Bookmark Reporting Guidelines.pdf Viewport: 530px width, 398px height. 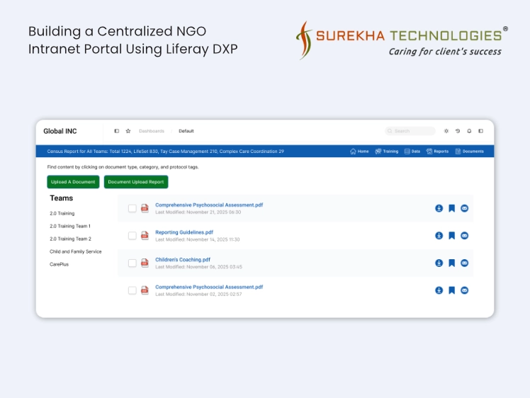pyautogui.click(x=451, y=236)
